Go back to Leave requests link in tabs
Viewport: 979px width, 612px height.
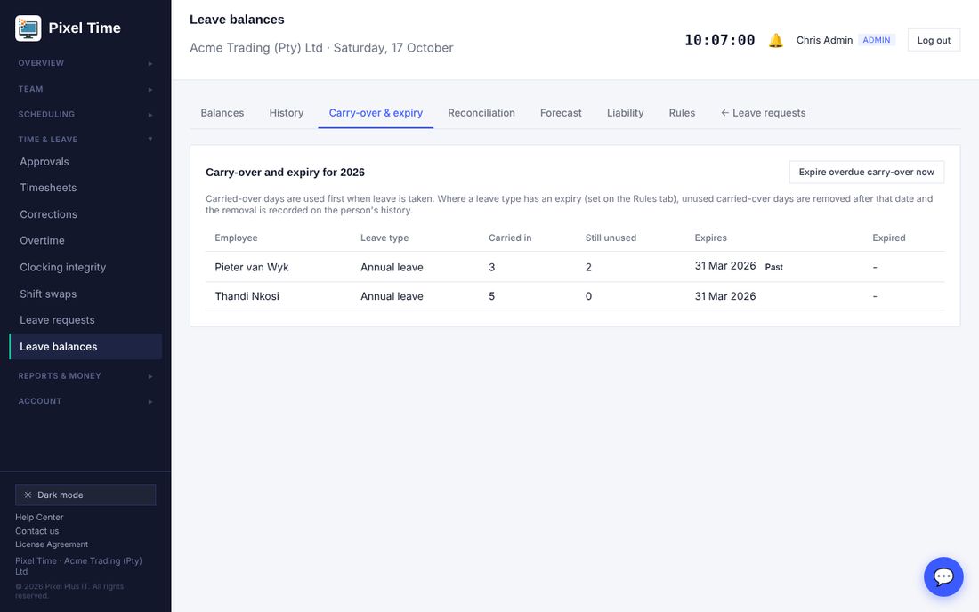[x=763, y=113]
